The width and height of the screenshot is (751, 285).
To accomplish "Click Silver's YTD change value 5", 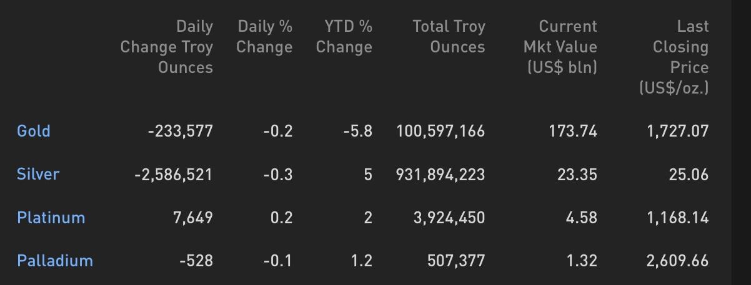I will (x=368, y=175).
